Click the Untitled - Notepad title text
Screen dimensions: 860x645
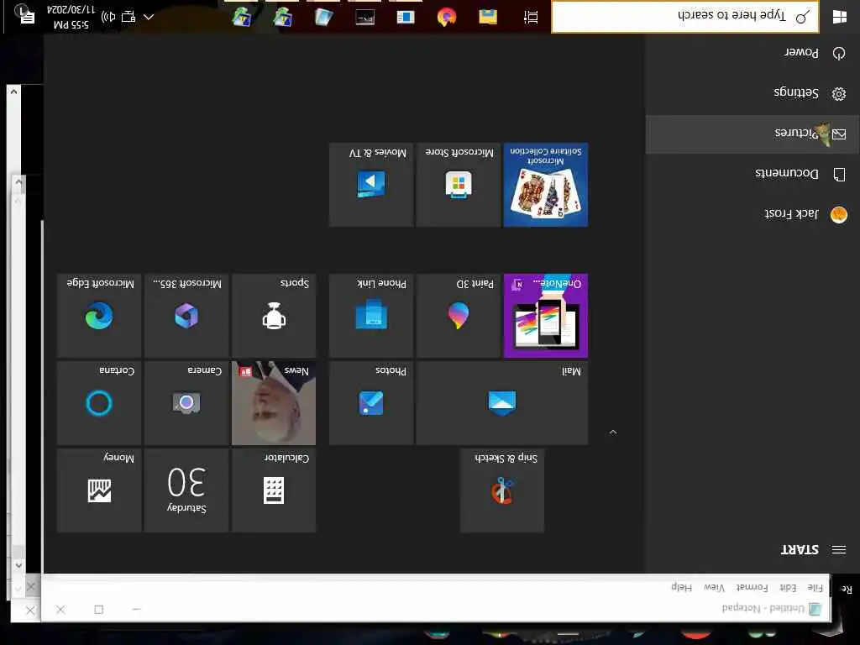[763, 608]
